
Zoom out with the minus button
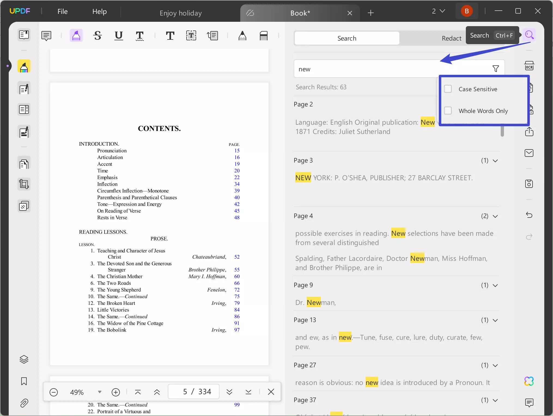[54, 392]
